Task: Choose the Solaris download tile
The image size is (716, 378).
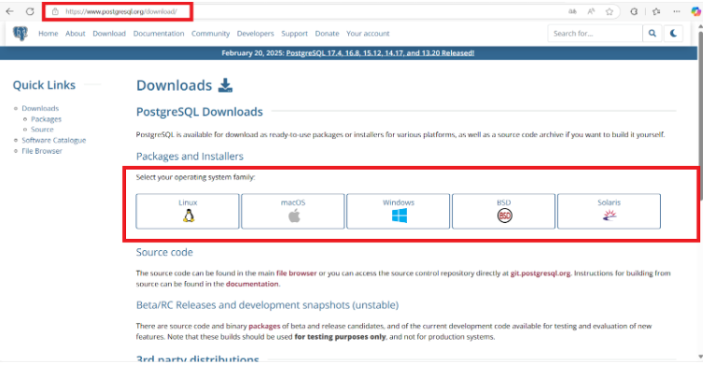Action: coord(609,211)
